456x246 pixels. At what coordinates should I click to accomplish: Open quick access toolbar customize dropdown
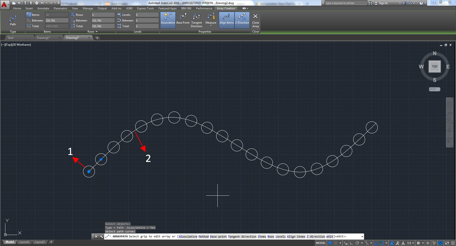pos(58,3)
